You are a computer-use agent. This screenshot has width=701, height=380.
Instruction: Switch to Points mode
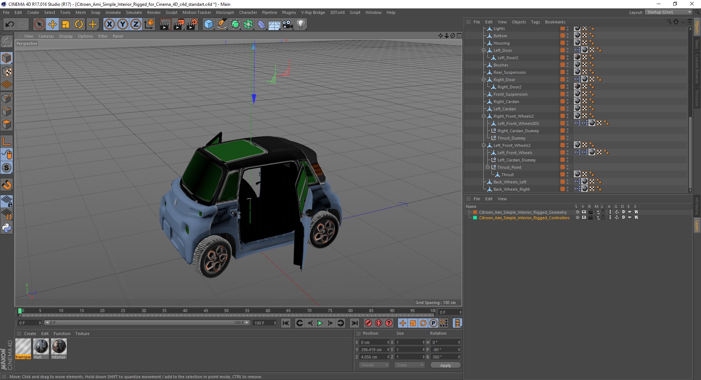pos(7,98)
